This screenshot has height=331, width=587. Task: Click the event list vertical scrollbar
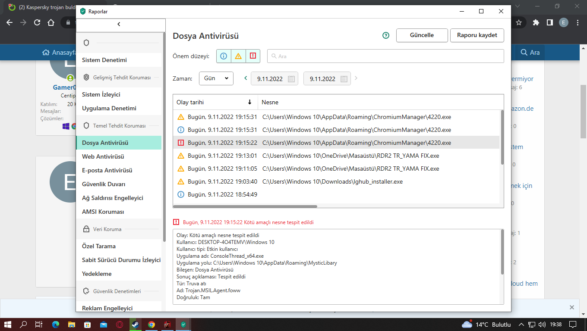click(502, 137)
